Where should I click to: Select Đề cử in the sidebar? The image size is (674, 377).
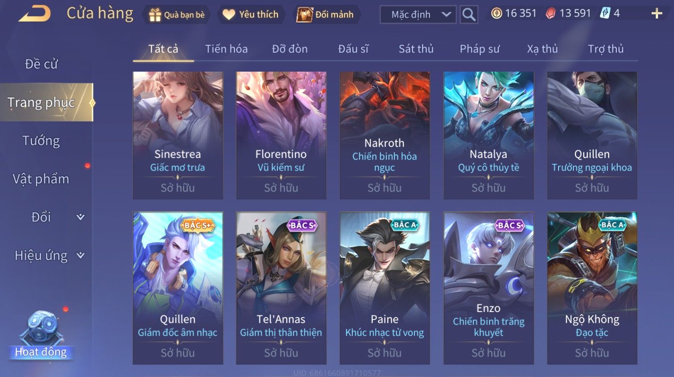[41, 64]
